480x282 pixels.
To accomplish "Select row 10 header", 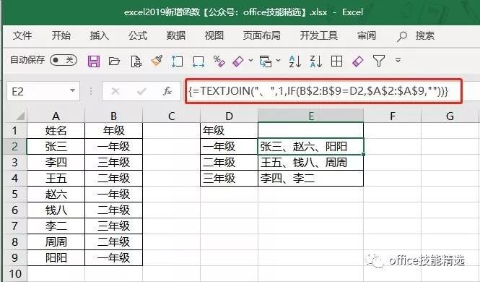I will [x=14, y=274].
